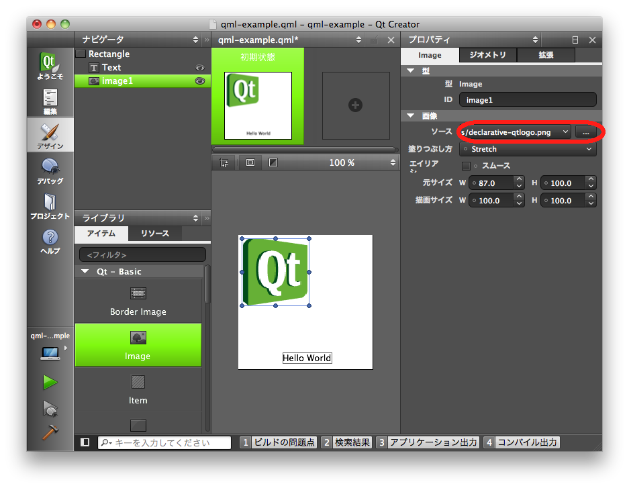629x488 pixels.
Task: Click the browse "..." source button
Action: [586, 132]
